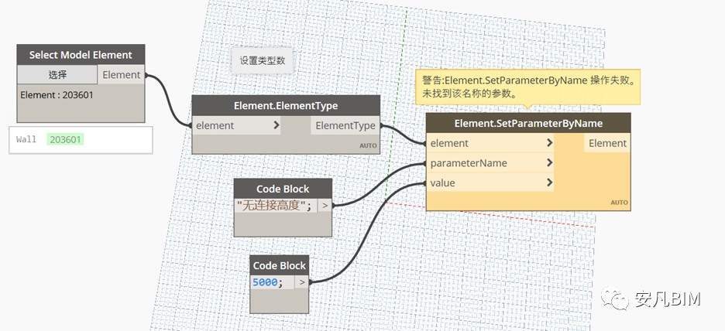Click the Select Model Element node title
This screenshot has height=331, width=725.
[x=81, y=55]
